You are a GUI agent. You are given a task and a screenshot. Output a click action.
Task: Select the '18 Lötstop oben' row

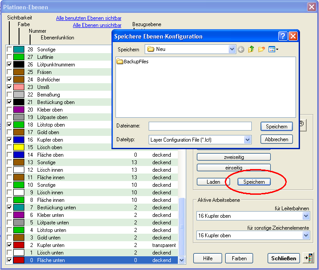[59, 124]
